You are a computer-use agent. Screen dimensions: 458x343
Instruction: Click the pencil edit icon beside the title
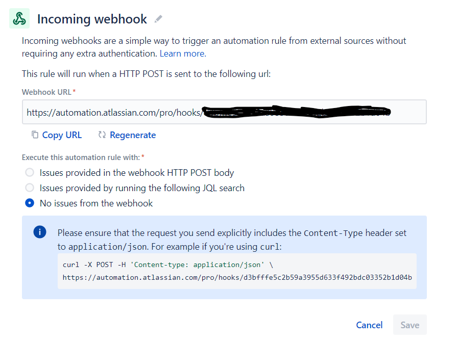(158, 19)
